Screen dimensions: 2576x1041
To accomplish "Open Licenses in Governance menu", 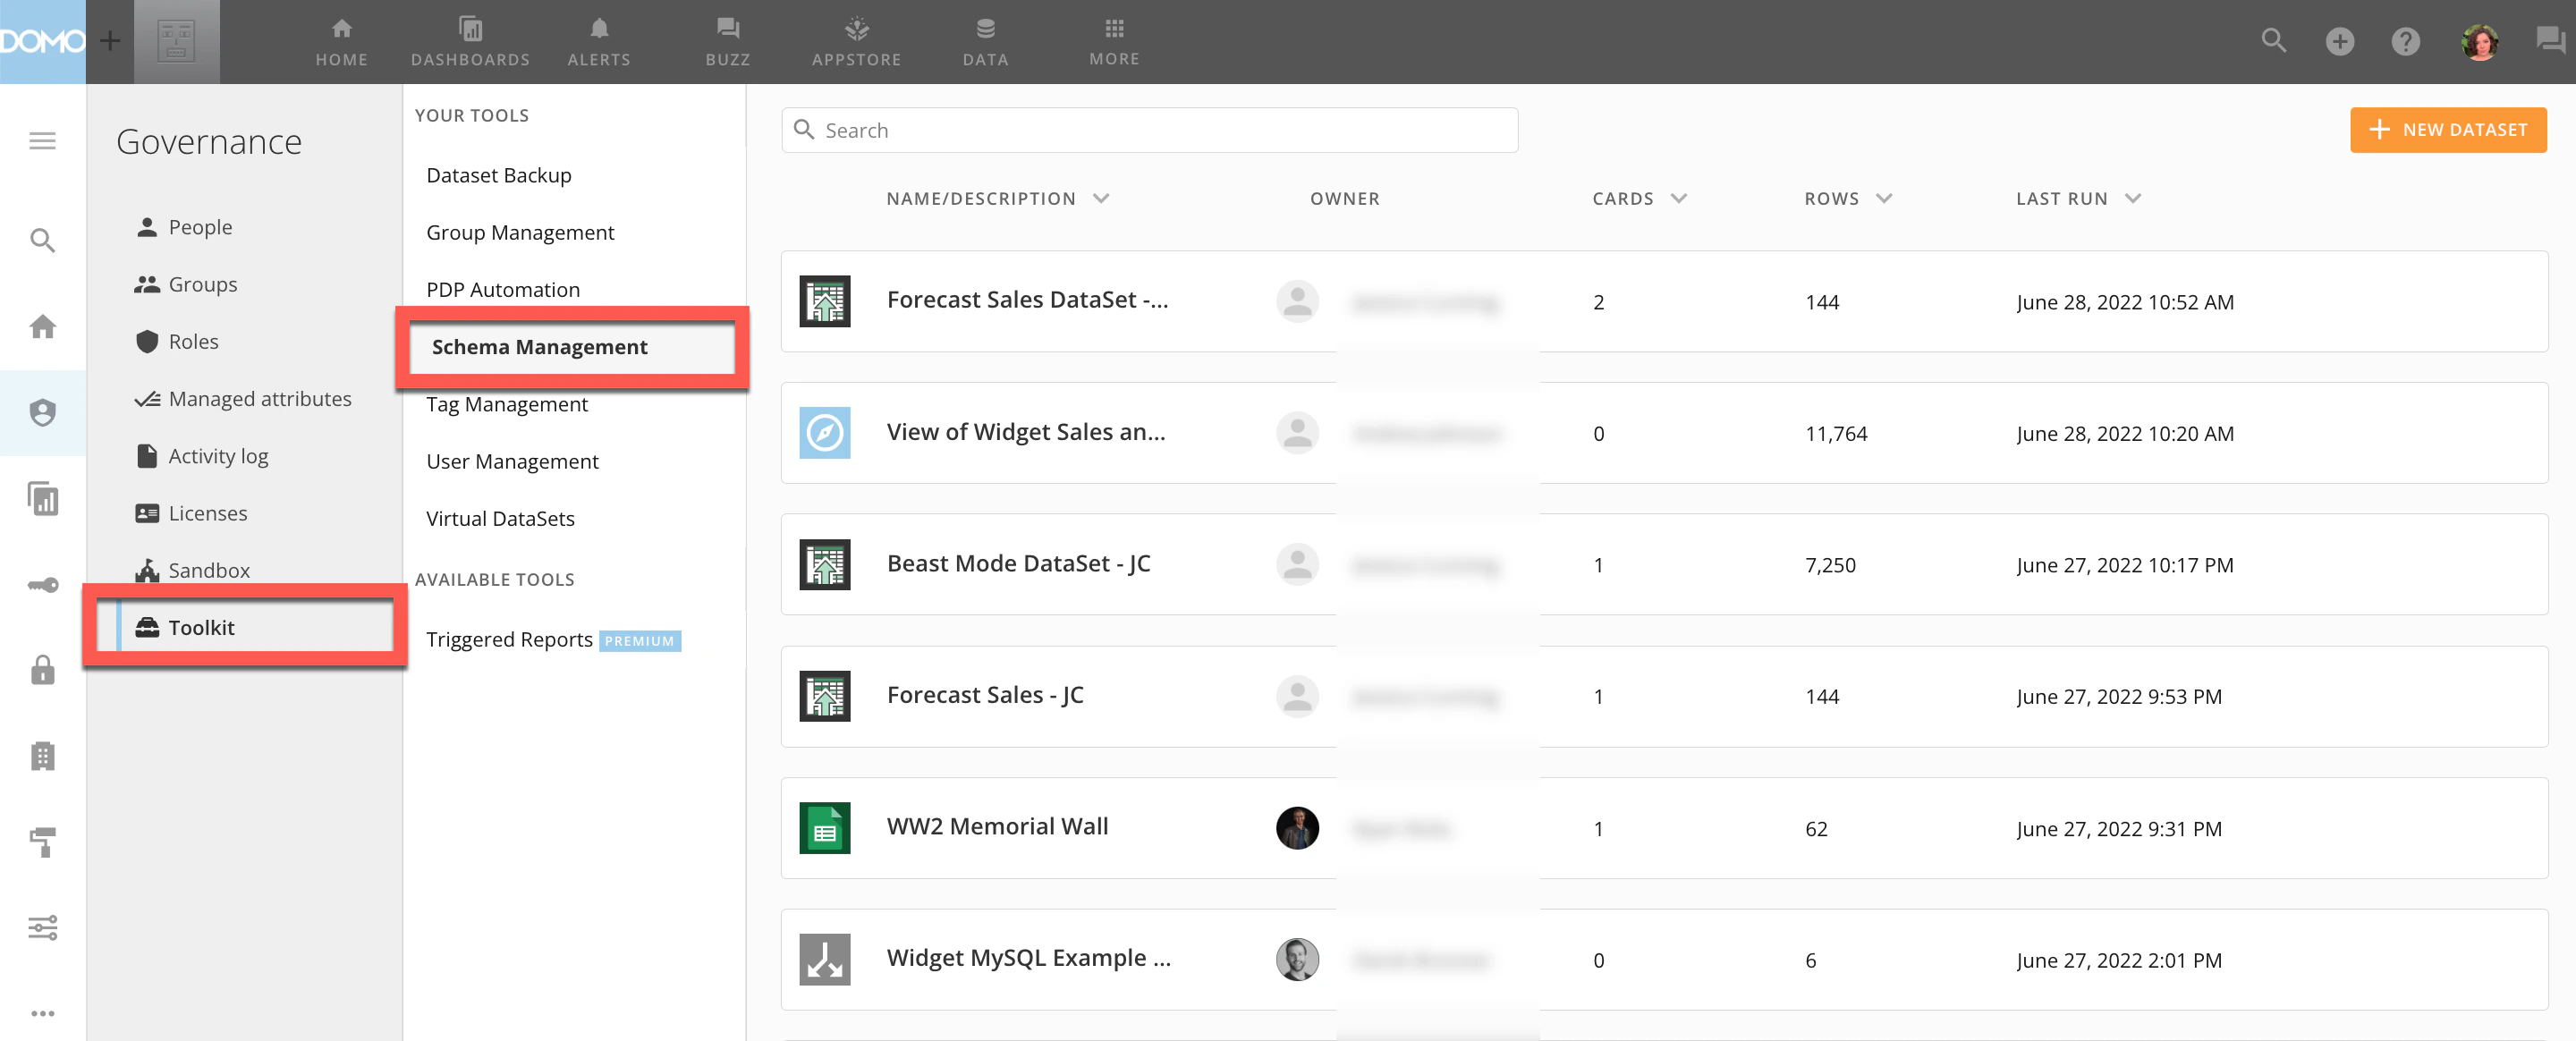I will click(191, 513).
